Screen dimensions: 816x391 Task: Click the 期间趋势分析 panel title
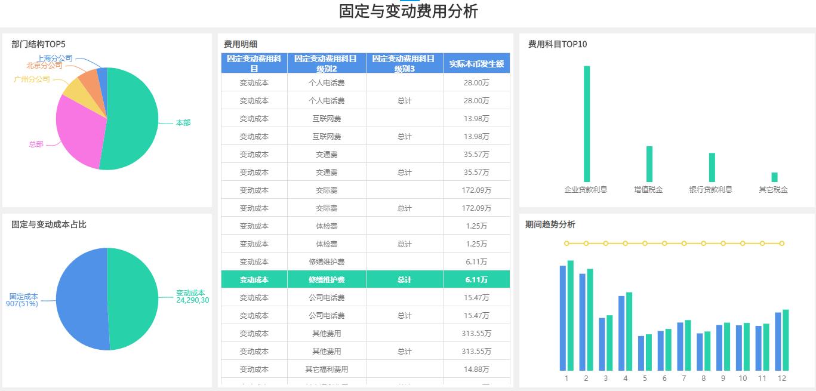pos(549,223)
